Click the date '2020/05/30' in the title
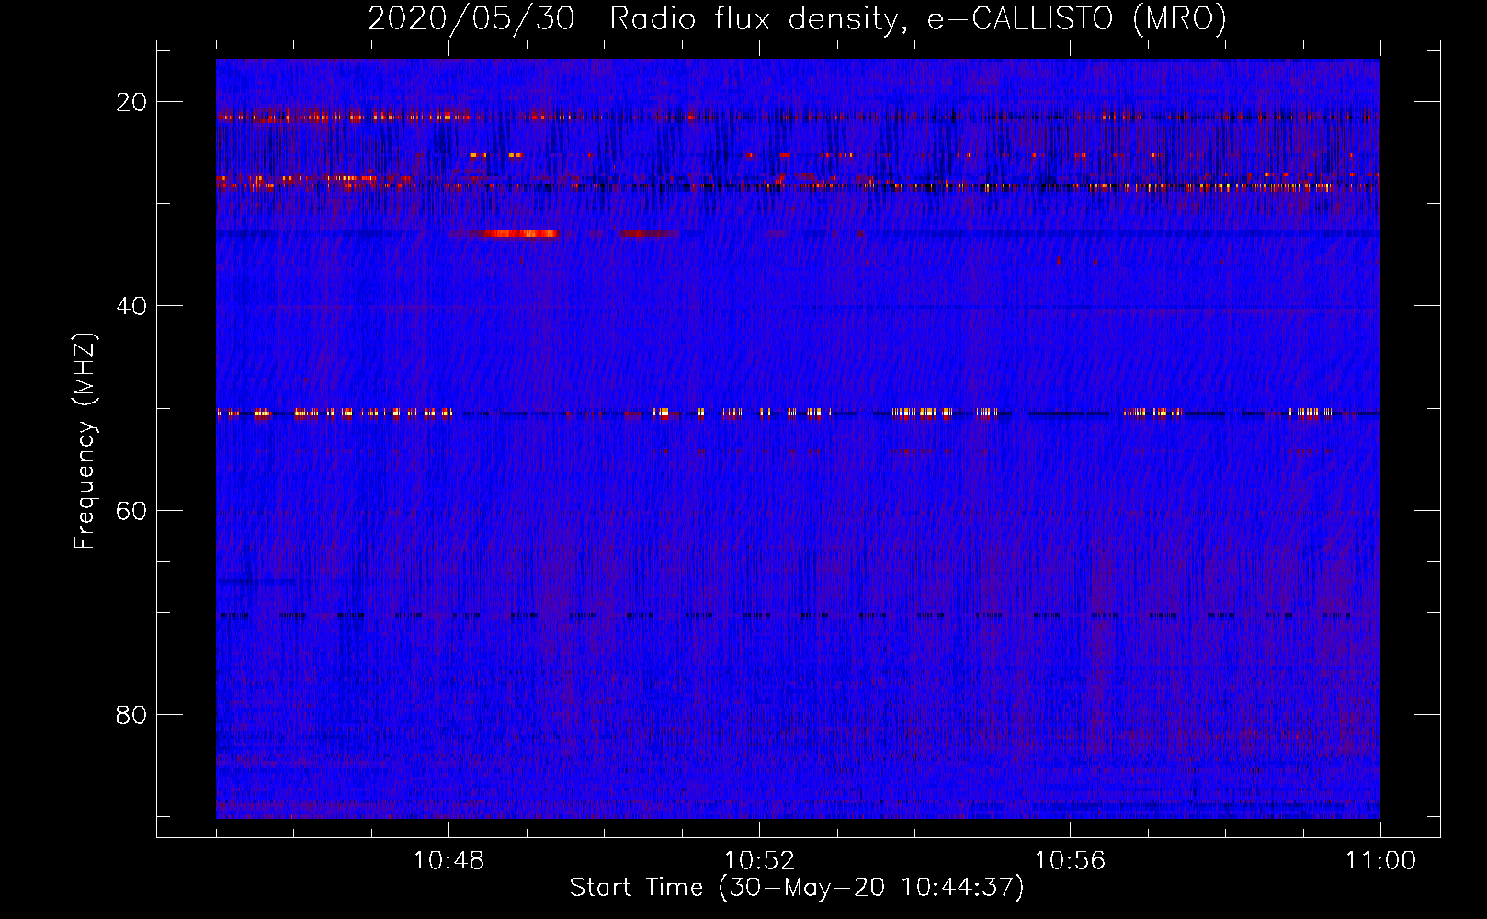Viewport: 1487px width, 919px height. click(x=471, y=19)
